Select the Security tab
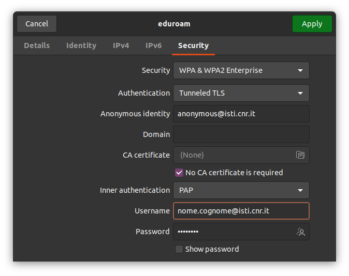This screenshot has width=349, height=276. pos(193,45)
